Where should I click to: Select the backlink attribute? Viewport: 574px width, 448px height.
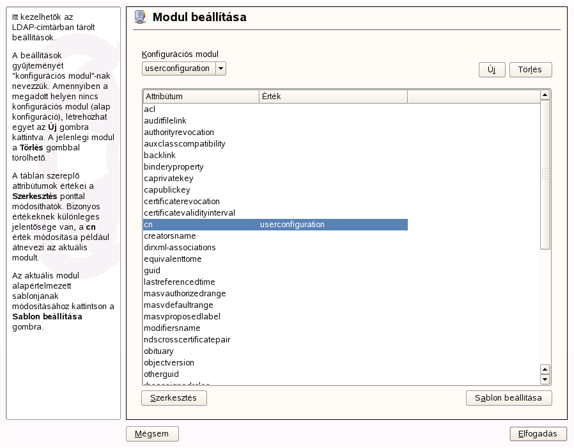[192, 155]
